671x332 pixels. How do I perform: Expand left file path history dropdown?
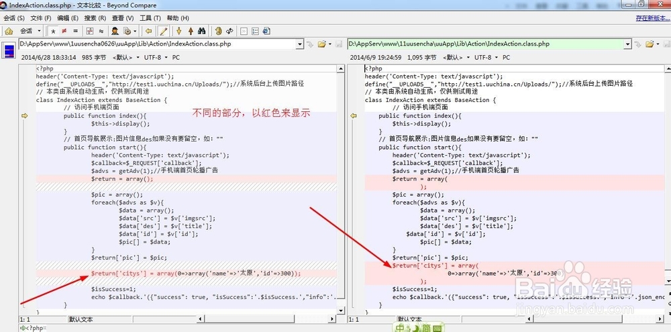click(x=300, y=44)
